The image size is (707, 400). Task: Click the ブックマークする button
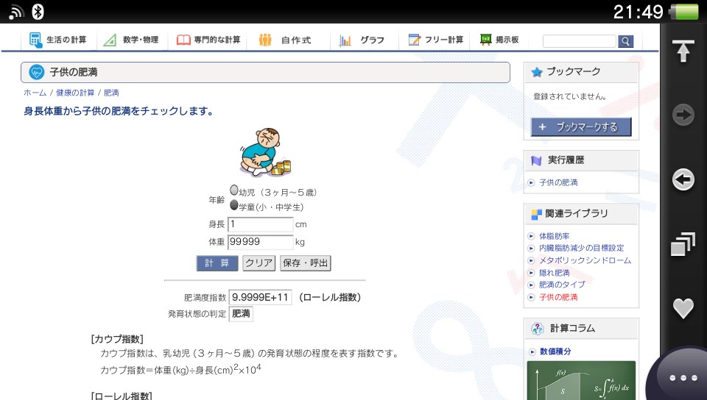click(581, 127)
